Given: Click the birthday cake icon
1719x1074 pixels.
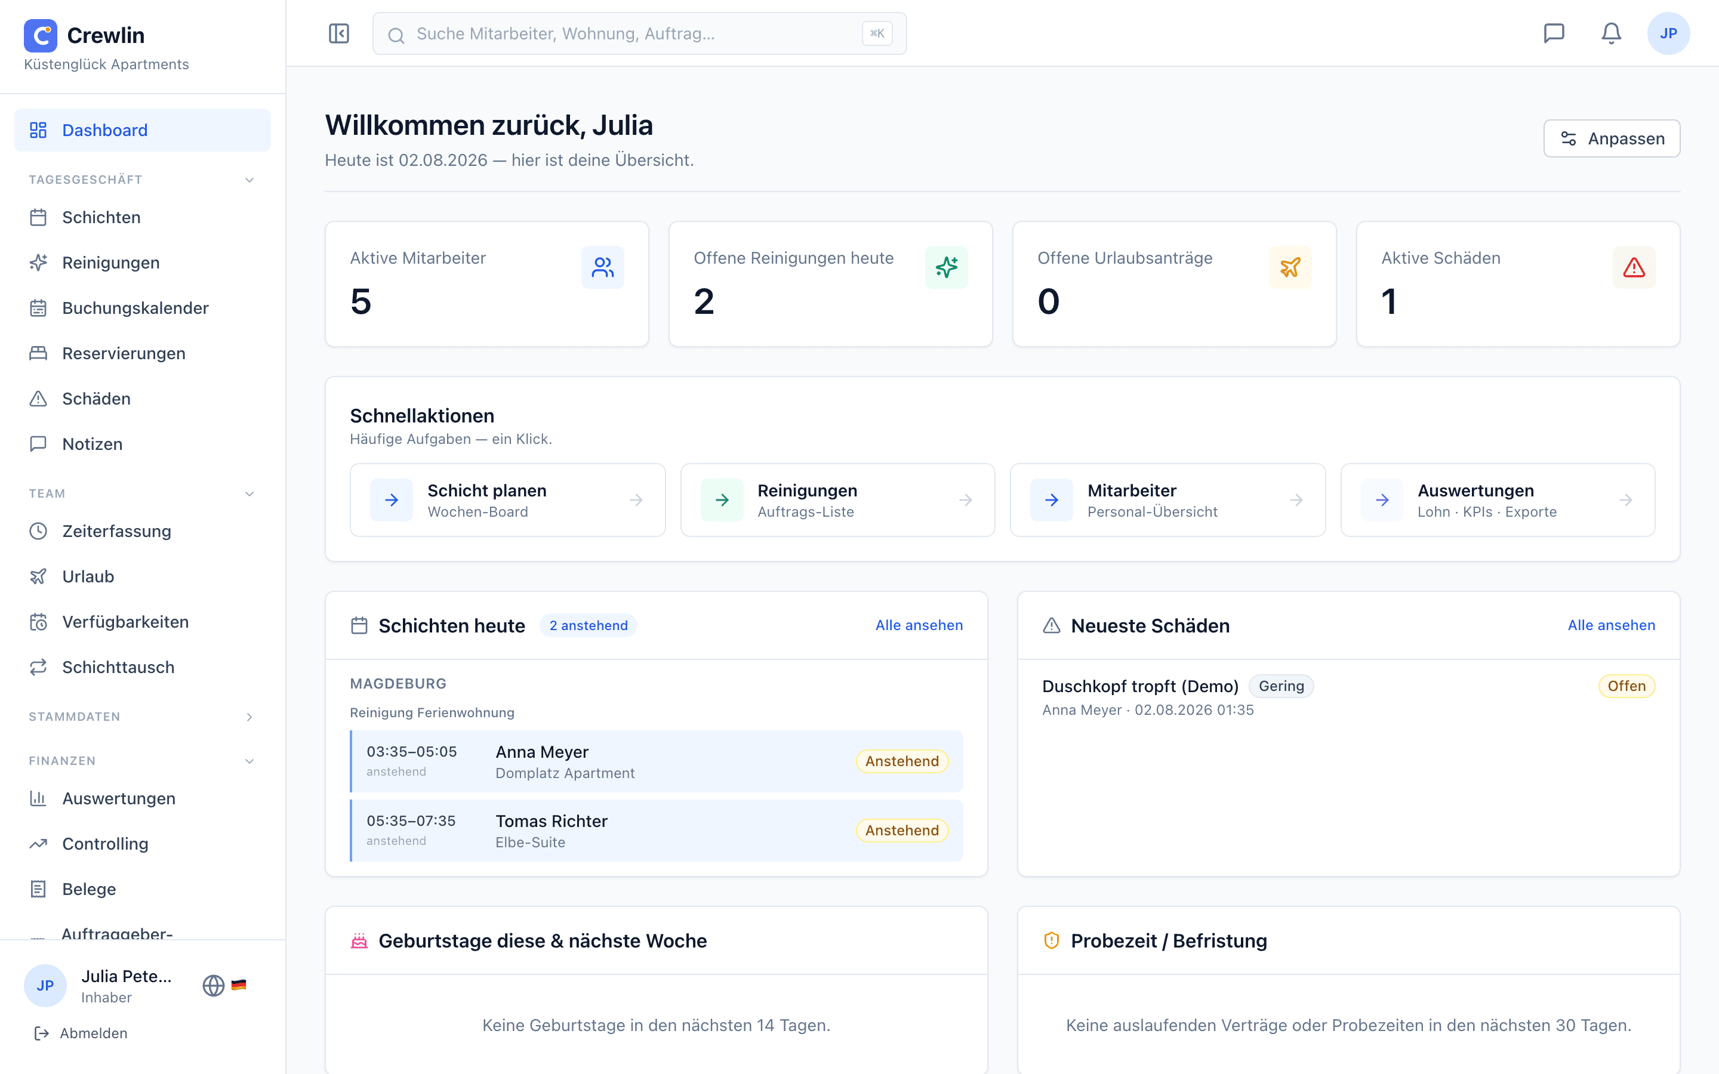Looking at the screenshot, I should [359, 940].
